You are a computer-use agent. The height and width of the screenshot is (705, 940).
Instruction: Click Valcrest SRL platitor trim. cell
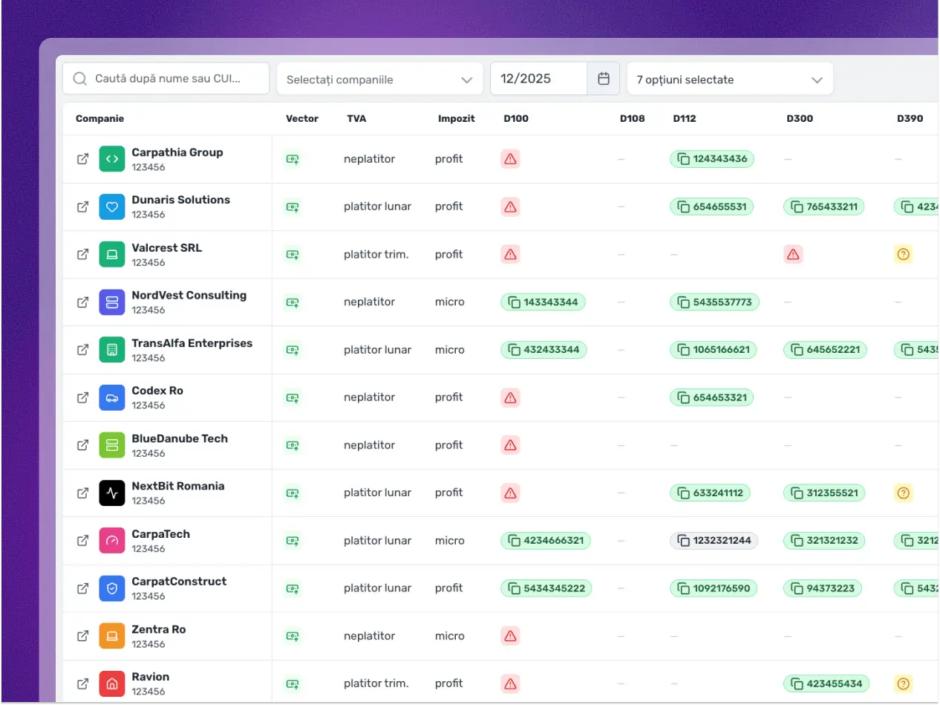point(376,254)
